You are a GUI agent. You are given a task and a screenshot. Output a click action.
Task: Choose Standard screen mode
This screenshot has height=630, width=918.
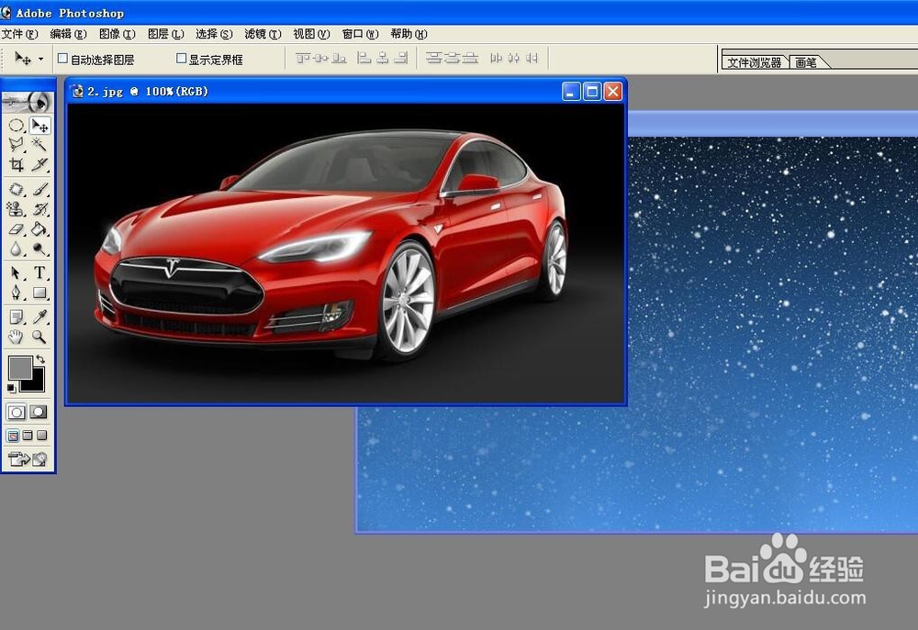13,436
